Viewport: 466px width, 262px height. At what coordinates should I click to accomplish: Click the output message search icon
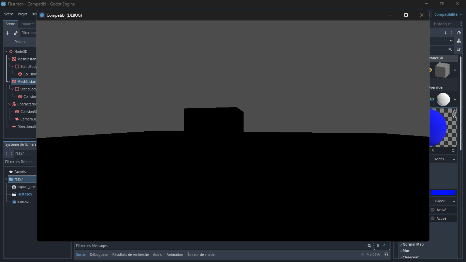[x=369, y=246]
